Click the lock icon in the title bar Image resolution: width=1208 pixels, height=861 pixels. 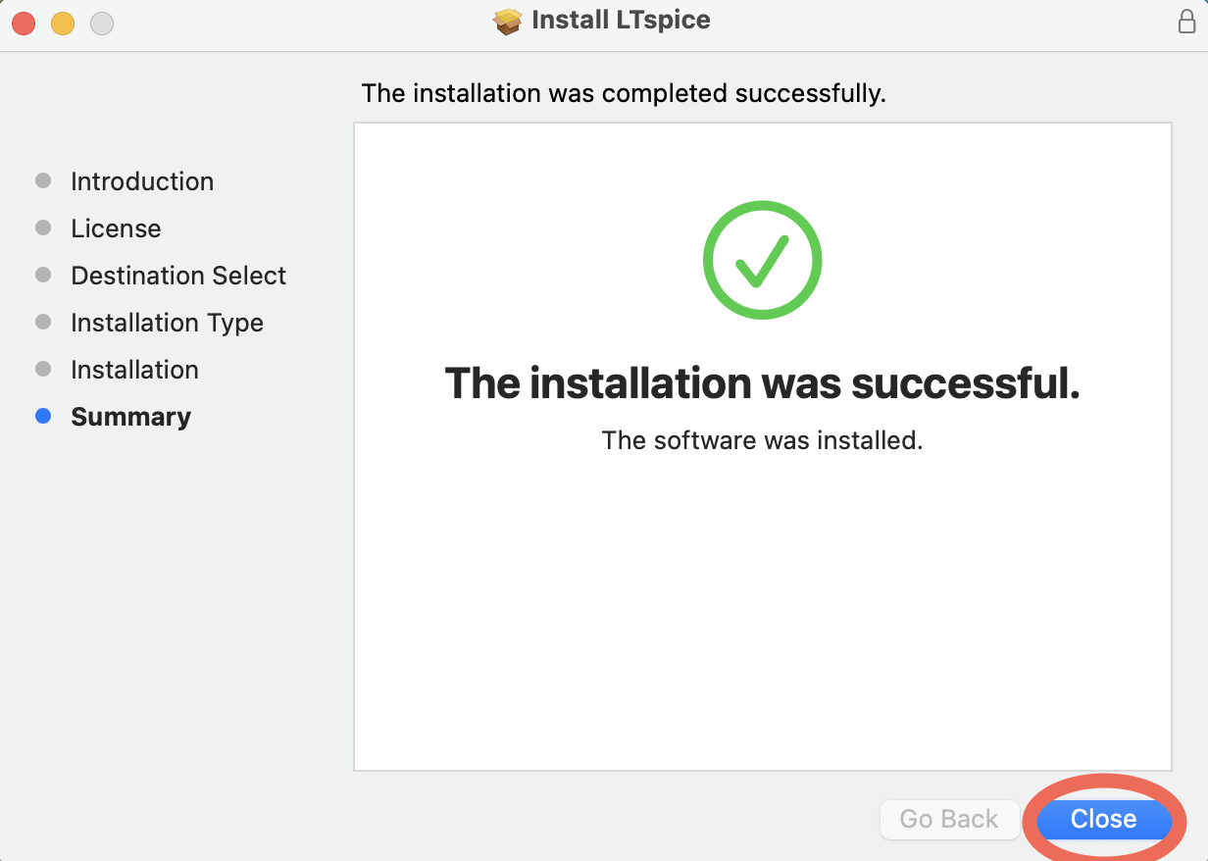tap(1186, 23)
